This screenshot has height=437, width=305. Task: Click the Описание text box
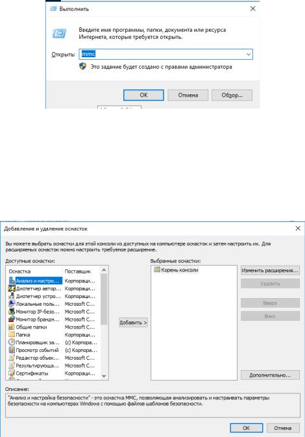pyautogui.click(x=152, y=405)
